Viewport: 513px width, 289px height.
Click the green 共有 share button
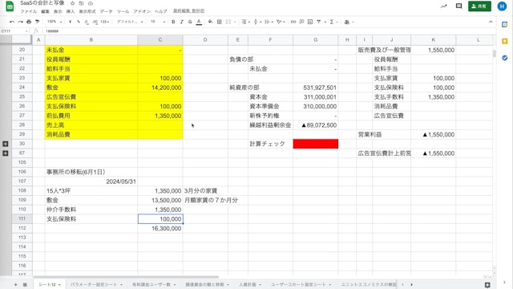(x=479, y=6)
